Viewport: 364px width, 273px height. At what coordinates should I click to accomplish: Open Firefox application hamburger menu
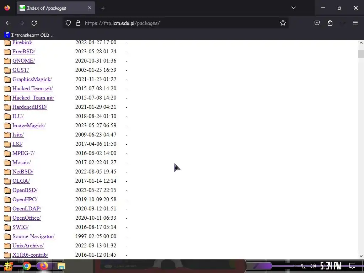coord(355,23)
